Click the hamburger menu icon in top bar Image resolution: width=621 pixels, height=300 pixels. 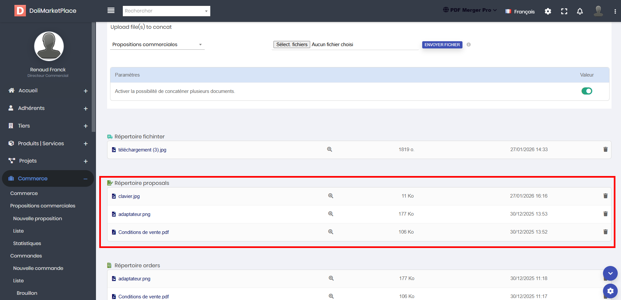tap(111, 10)
